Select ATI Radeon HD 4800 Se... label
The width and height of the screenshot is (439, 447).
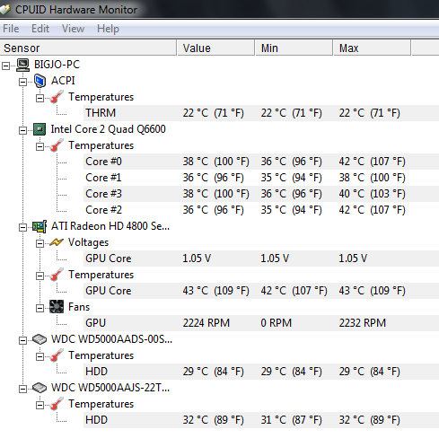pyautogui.click(x=110, y=226)
